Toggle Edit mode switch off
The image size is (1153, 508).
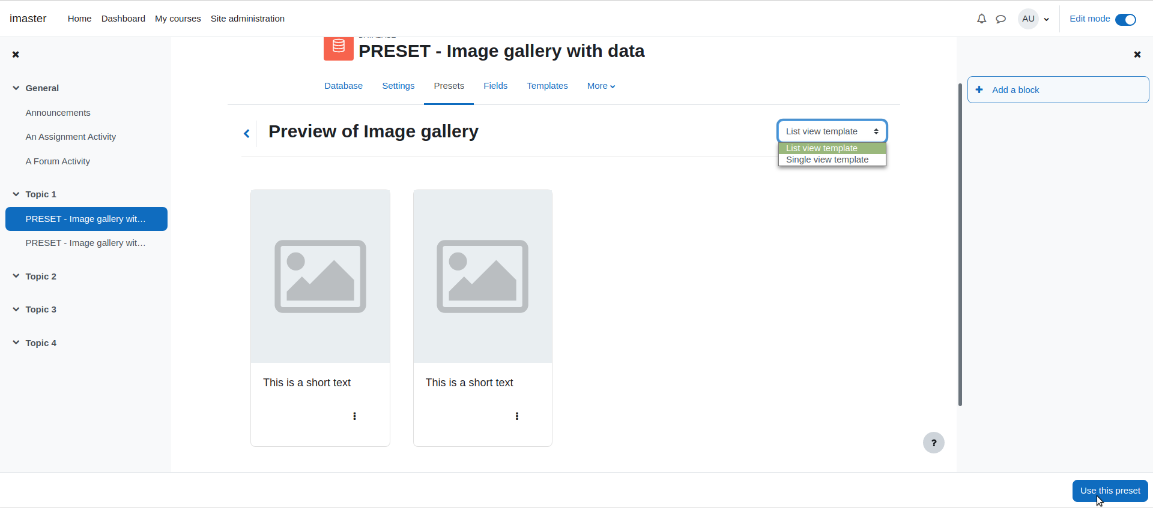coord(1125,19)
